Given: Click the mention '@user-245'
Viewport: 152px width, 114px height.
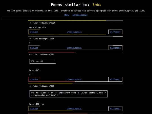Looking at the screenshot, I should point(34,70).
